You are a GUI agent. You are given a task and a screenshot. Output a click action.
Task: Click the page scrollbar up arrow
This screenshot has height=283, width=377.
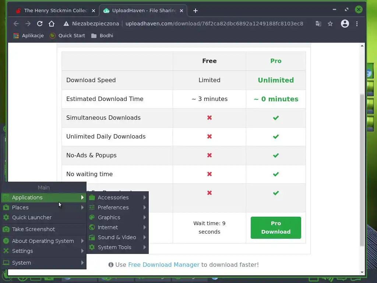click(x=362, y=46)
